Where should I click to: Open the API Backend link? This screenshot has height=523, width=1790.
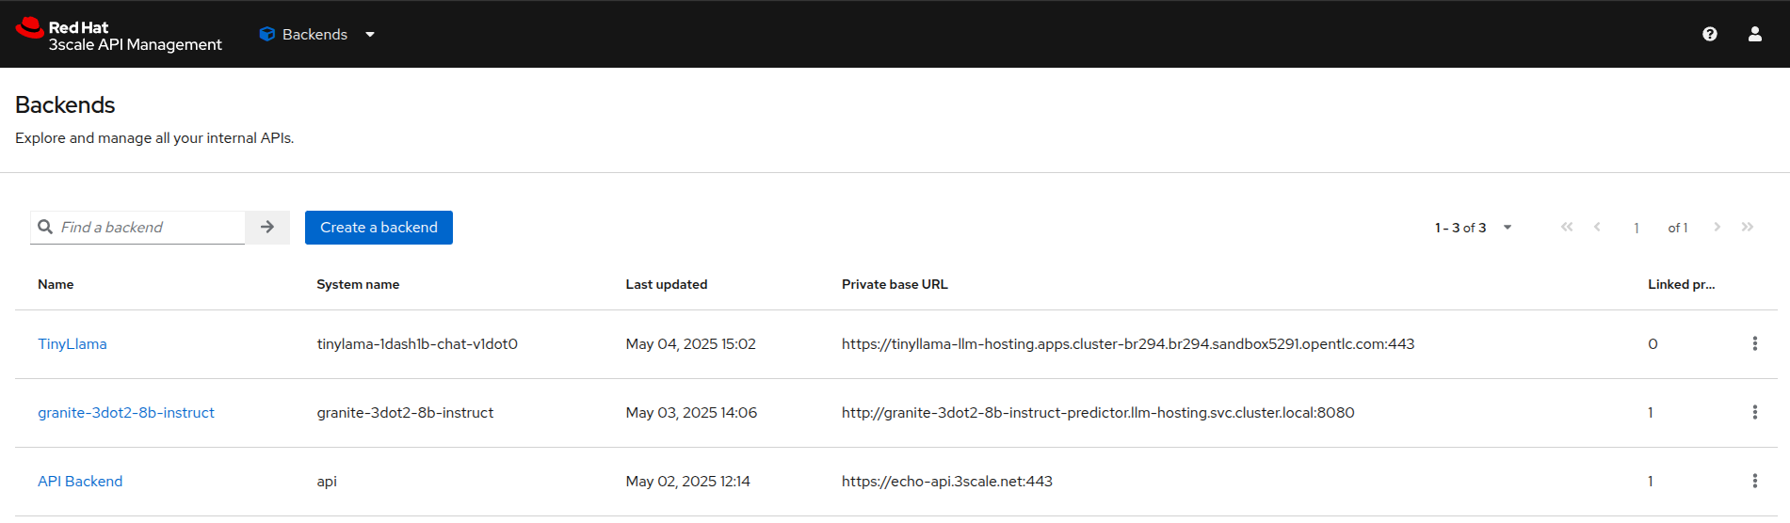[80, 482]
